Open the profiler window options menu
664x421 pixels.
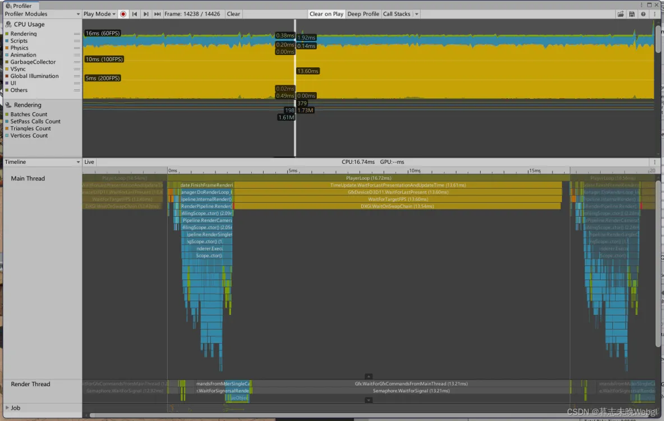tap(654, 14)
